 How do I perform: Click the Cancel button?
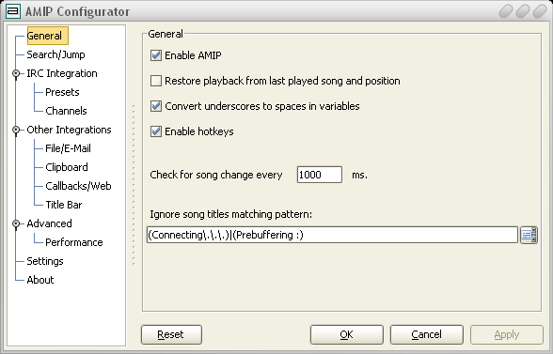click(x=427, y=334)
